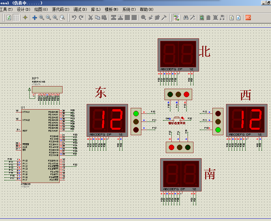
Task: Click the Search and Tag binoculars
Action: pyautogui.click(x=186, y=18)
